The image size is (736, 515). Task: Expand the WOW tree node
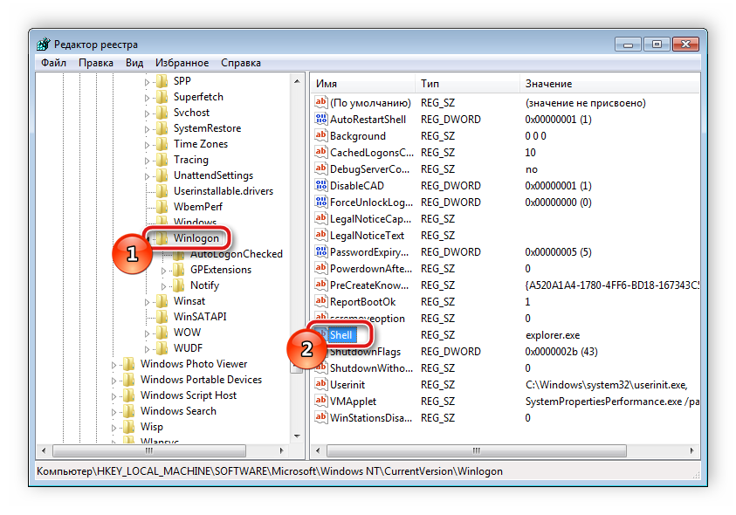click(147, 333)
